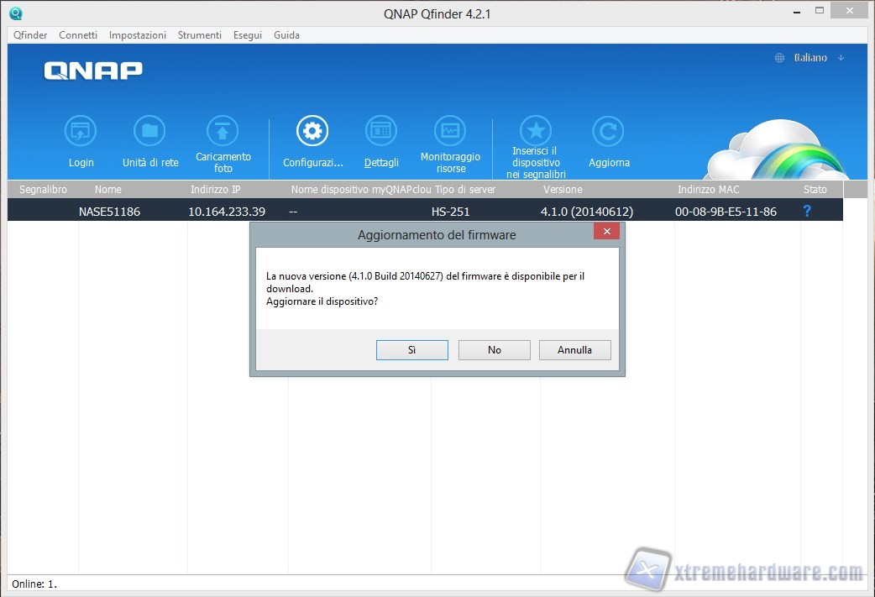Open the Guida menu
Screen dimensions: 875x597
pyautogui.click(x=286, y=35)
